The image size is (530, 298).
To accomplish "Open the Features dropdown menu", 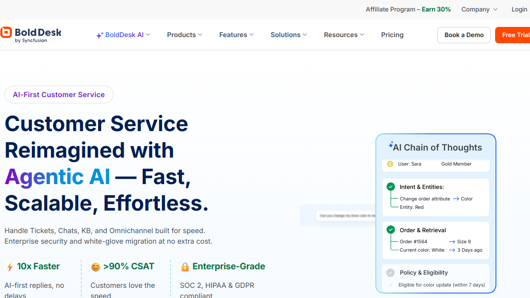I will pyautogui.click(x=236, y=35).
